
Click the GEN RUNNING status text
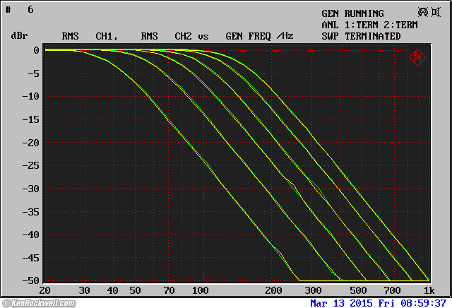point(352,13)
